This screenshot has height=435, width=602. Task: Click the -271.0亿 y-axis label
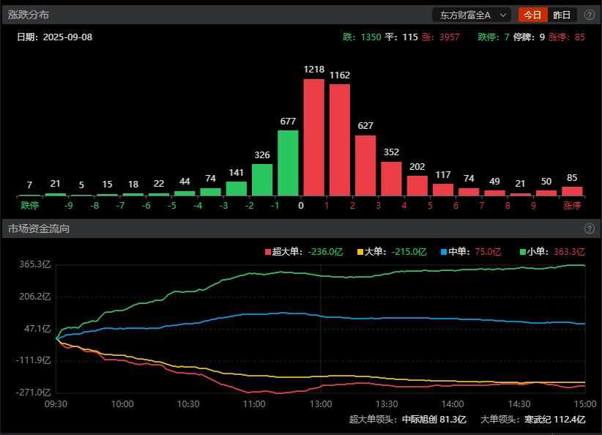tap(33, 393)
